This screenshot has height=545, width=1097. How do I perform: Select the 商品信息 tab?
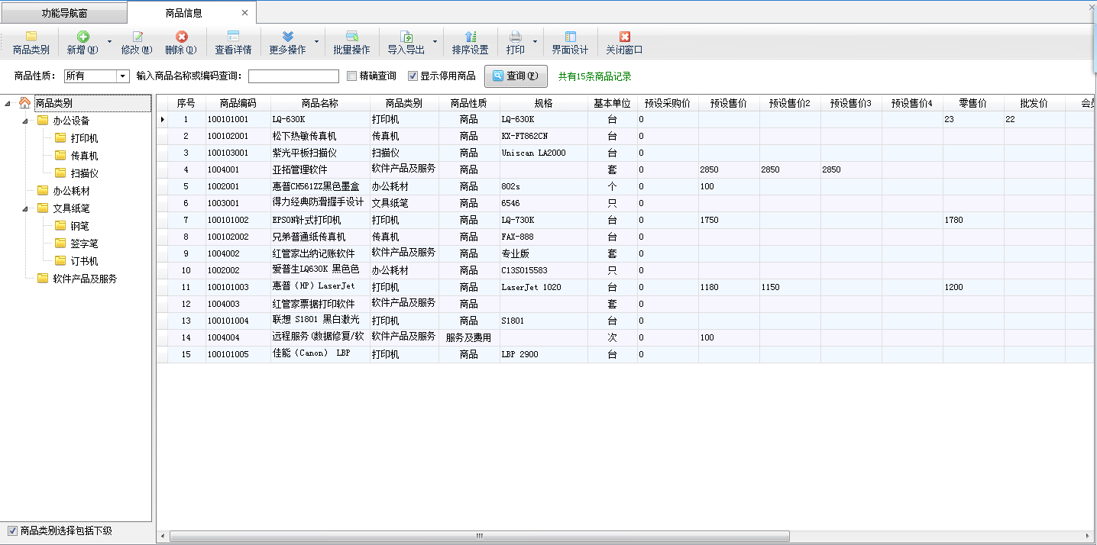click(183, 13)
